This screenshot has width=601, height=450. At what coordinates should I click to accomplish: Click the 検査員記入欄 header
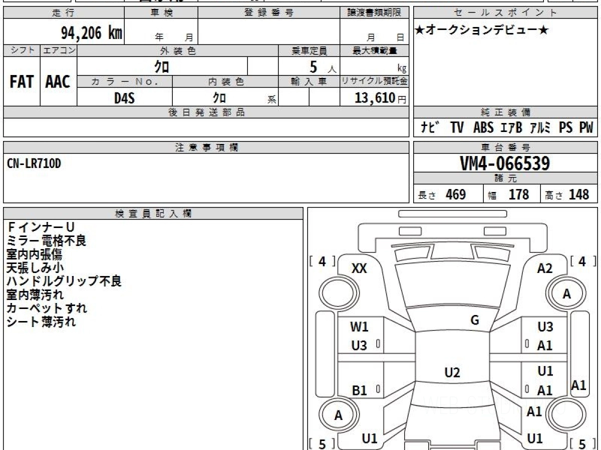click(153, 213)
